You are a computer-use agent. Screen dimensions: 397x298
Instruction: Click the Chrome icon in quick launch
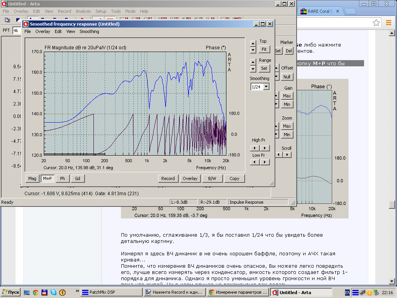(36, 292)
